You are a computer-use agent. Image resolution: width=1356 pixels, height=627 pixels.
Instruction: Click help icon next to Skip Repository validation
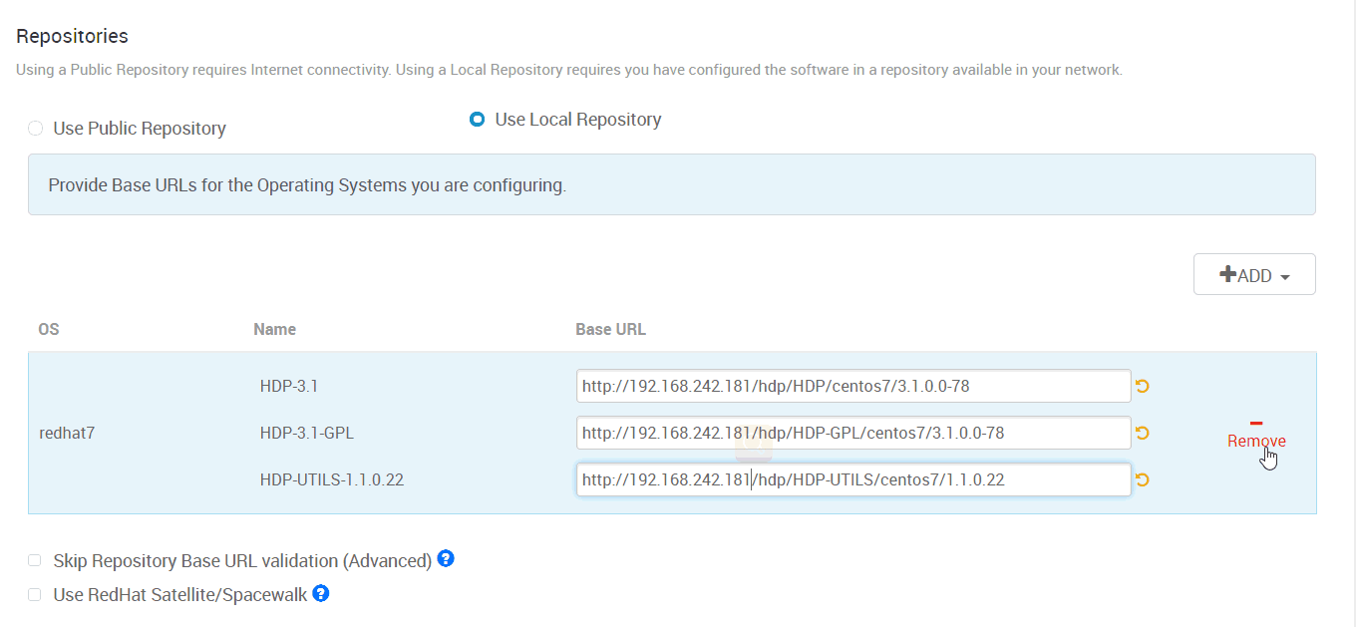[446, 559]
